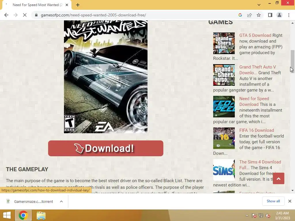295x221 pixels.
Task: Open Action Center flag icon
Action: (254, 216)
